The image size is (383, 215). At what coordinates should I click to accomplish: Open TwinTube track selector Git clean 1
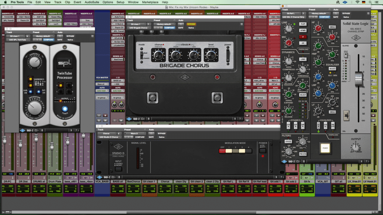[x=16, y=36]
